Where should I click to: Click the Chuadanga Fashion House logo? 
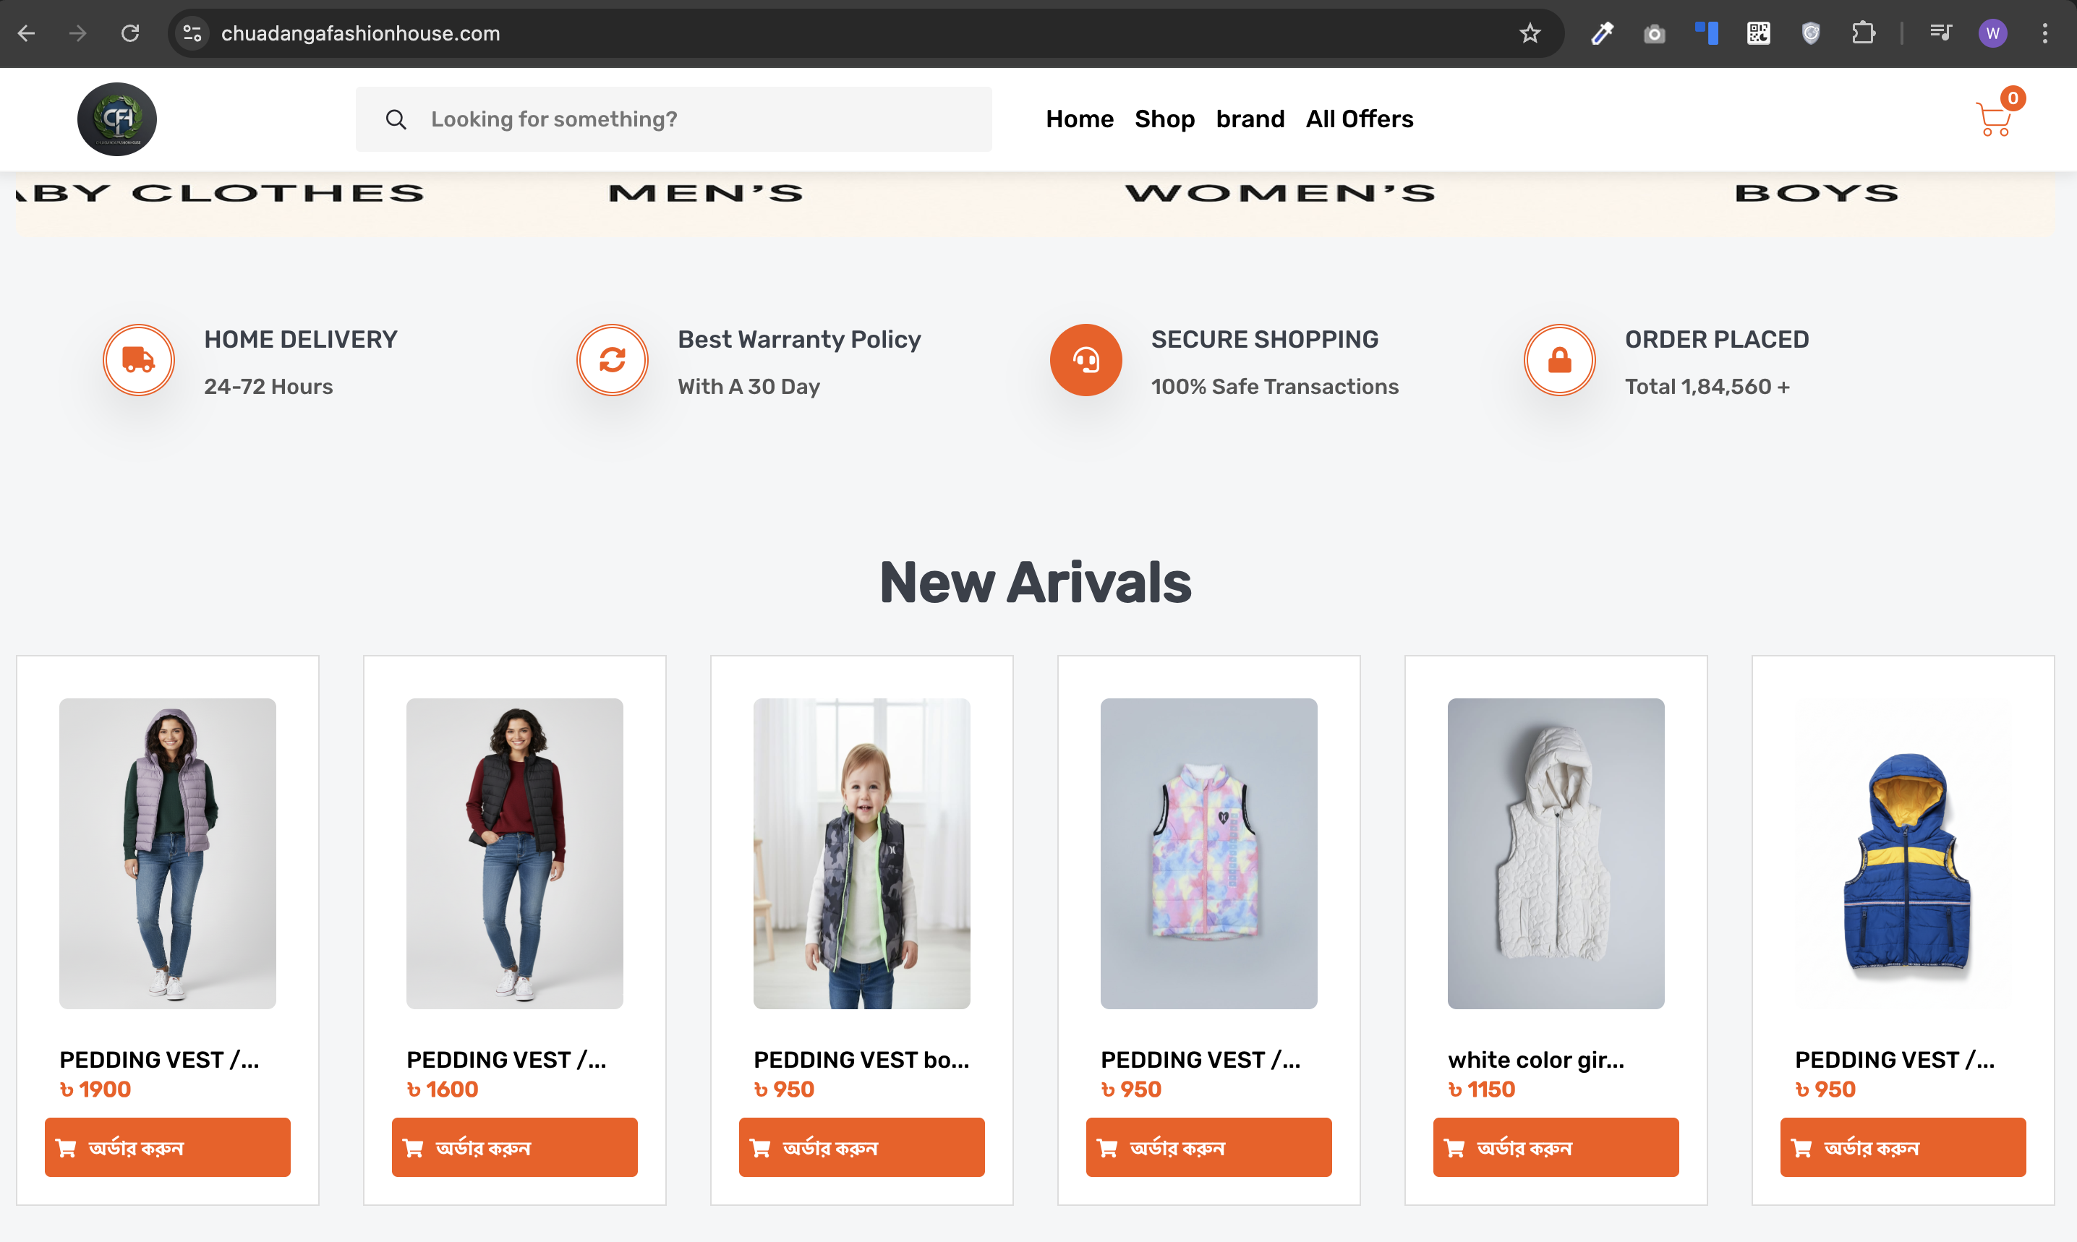pyautogui.click(x=116, y=119)
